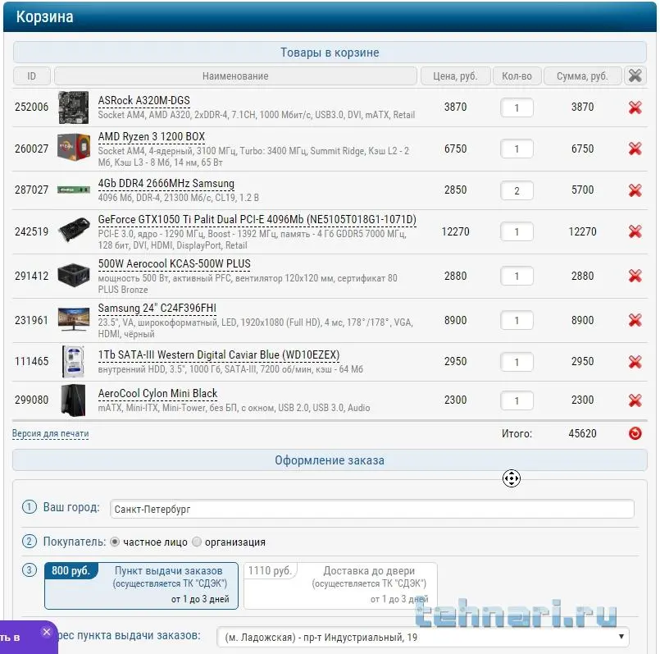The width and height of the screenshot is (660, 654).
Task: Click the Оформление заказа section header
Action: click(x=330, y=460)
